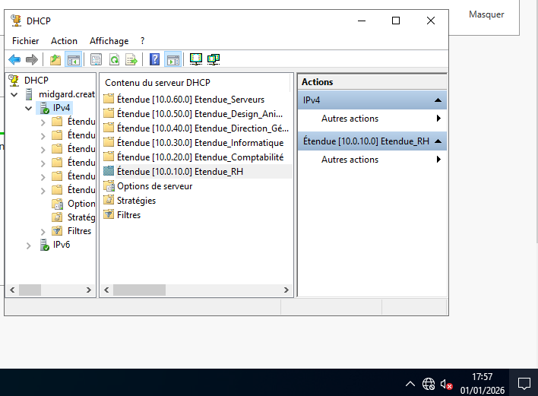Open the Affichage menu
Screen dimensions: 538x396
click(109, 41)
